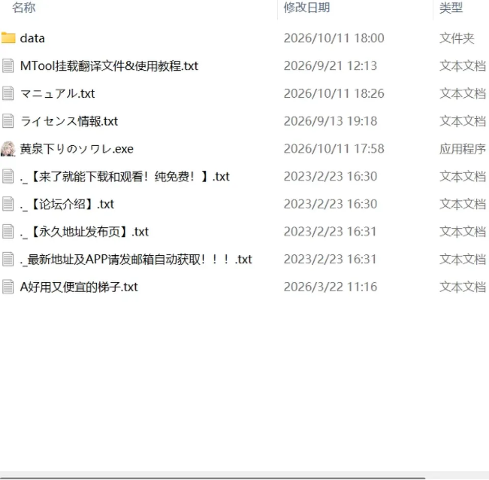The width and height of the screenshot is (489, 480).
Task: Click the date 2026/3/22 11:16
Action: (330, 287)
